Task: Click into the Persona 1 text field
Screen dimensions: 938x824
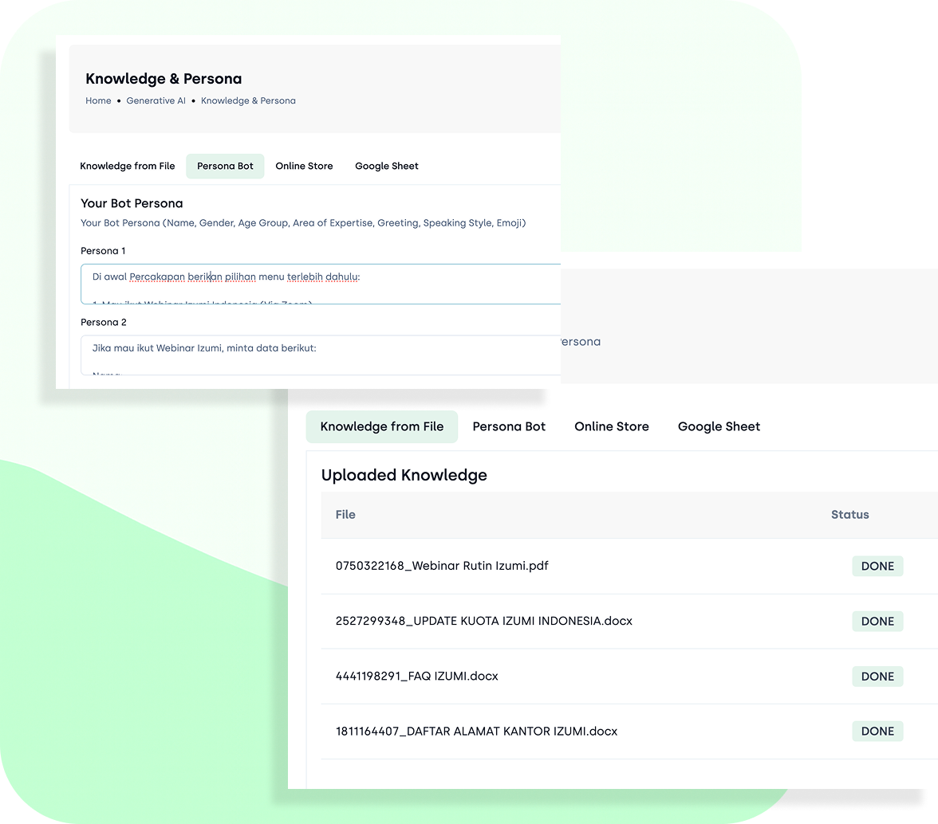Action: (x=319, y=284)
